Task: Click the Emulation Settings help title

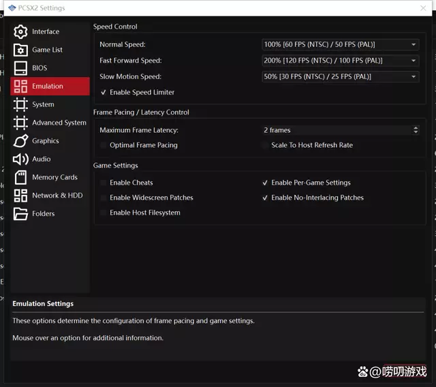Action: tap(43, 304)
